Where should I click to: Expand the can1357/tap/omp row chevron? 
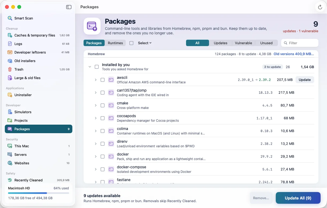[x=96, y=92]
